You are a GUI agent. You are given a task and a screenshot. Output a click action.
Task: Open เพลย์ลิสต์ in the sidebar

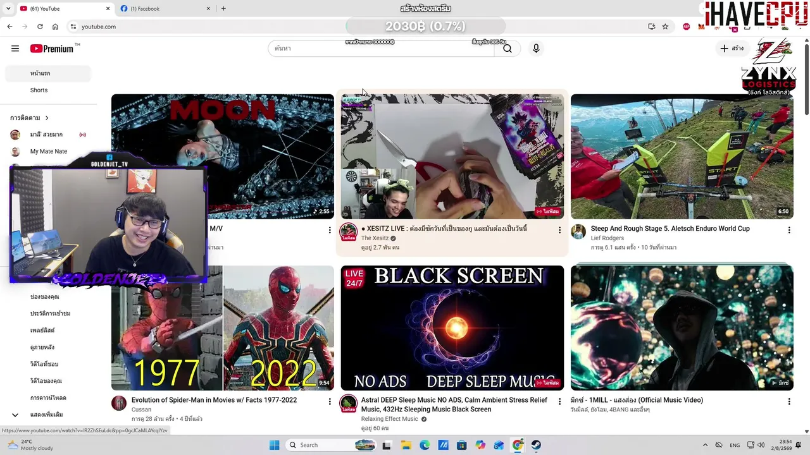[42, 331]
